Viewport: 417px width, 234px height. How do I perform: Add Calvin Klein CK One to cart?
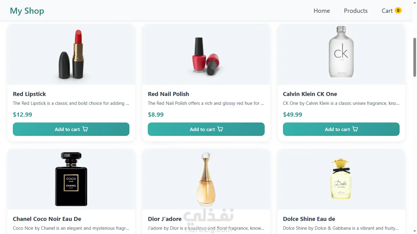[x=337, y=129]
